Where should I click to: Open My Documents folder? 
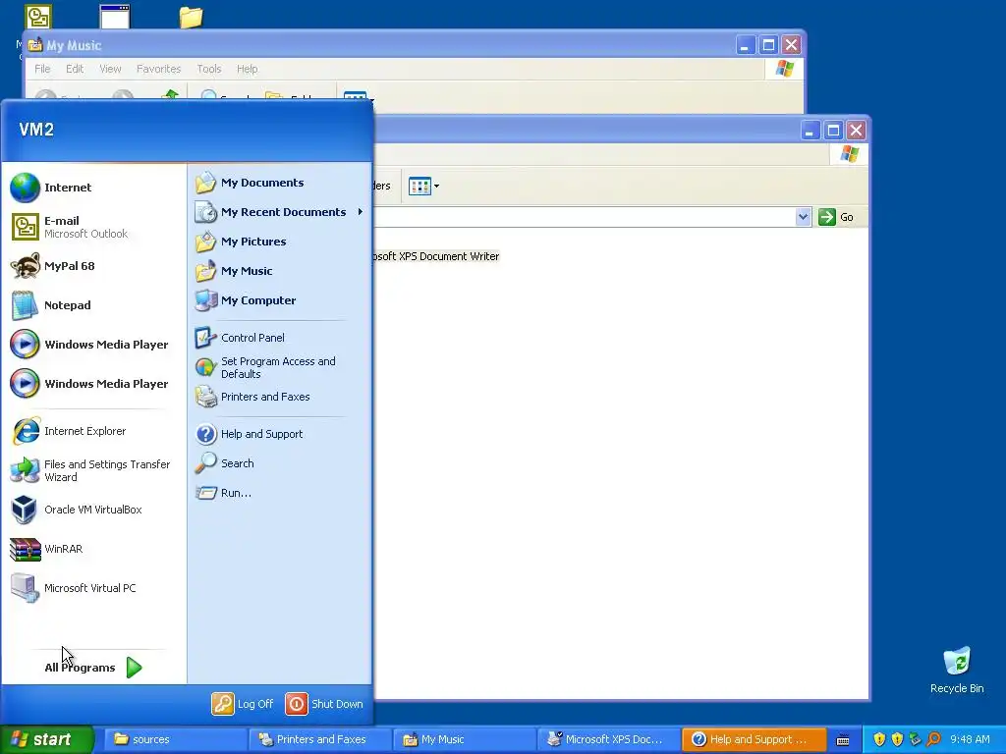click(280, 183)
